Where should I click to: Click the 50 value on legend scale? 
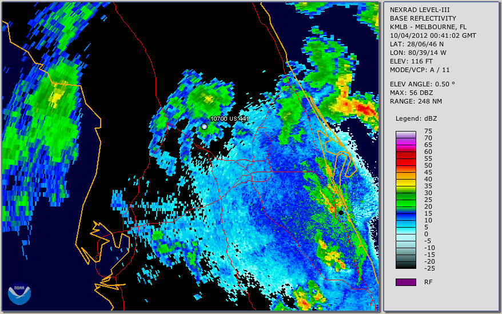coord(428,165)
